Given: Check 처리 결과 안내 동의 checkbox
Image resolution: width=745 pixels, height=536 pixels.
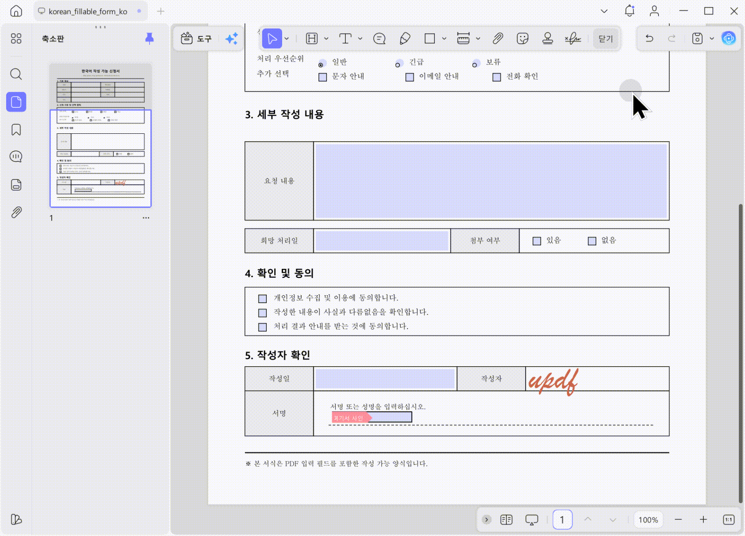Looking at the screenshot, I should 262,327.
